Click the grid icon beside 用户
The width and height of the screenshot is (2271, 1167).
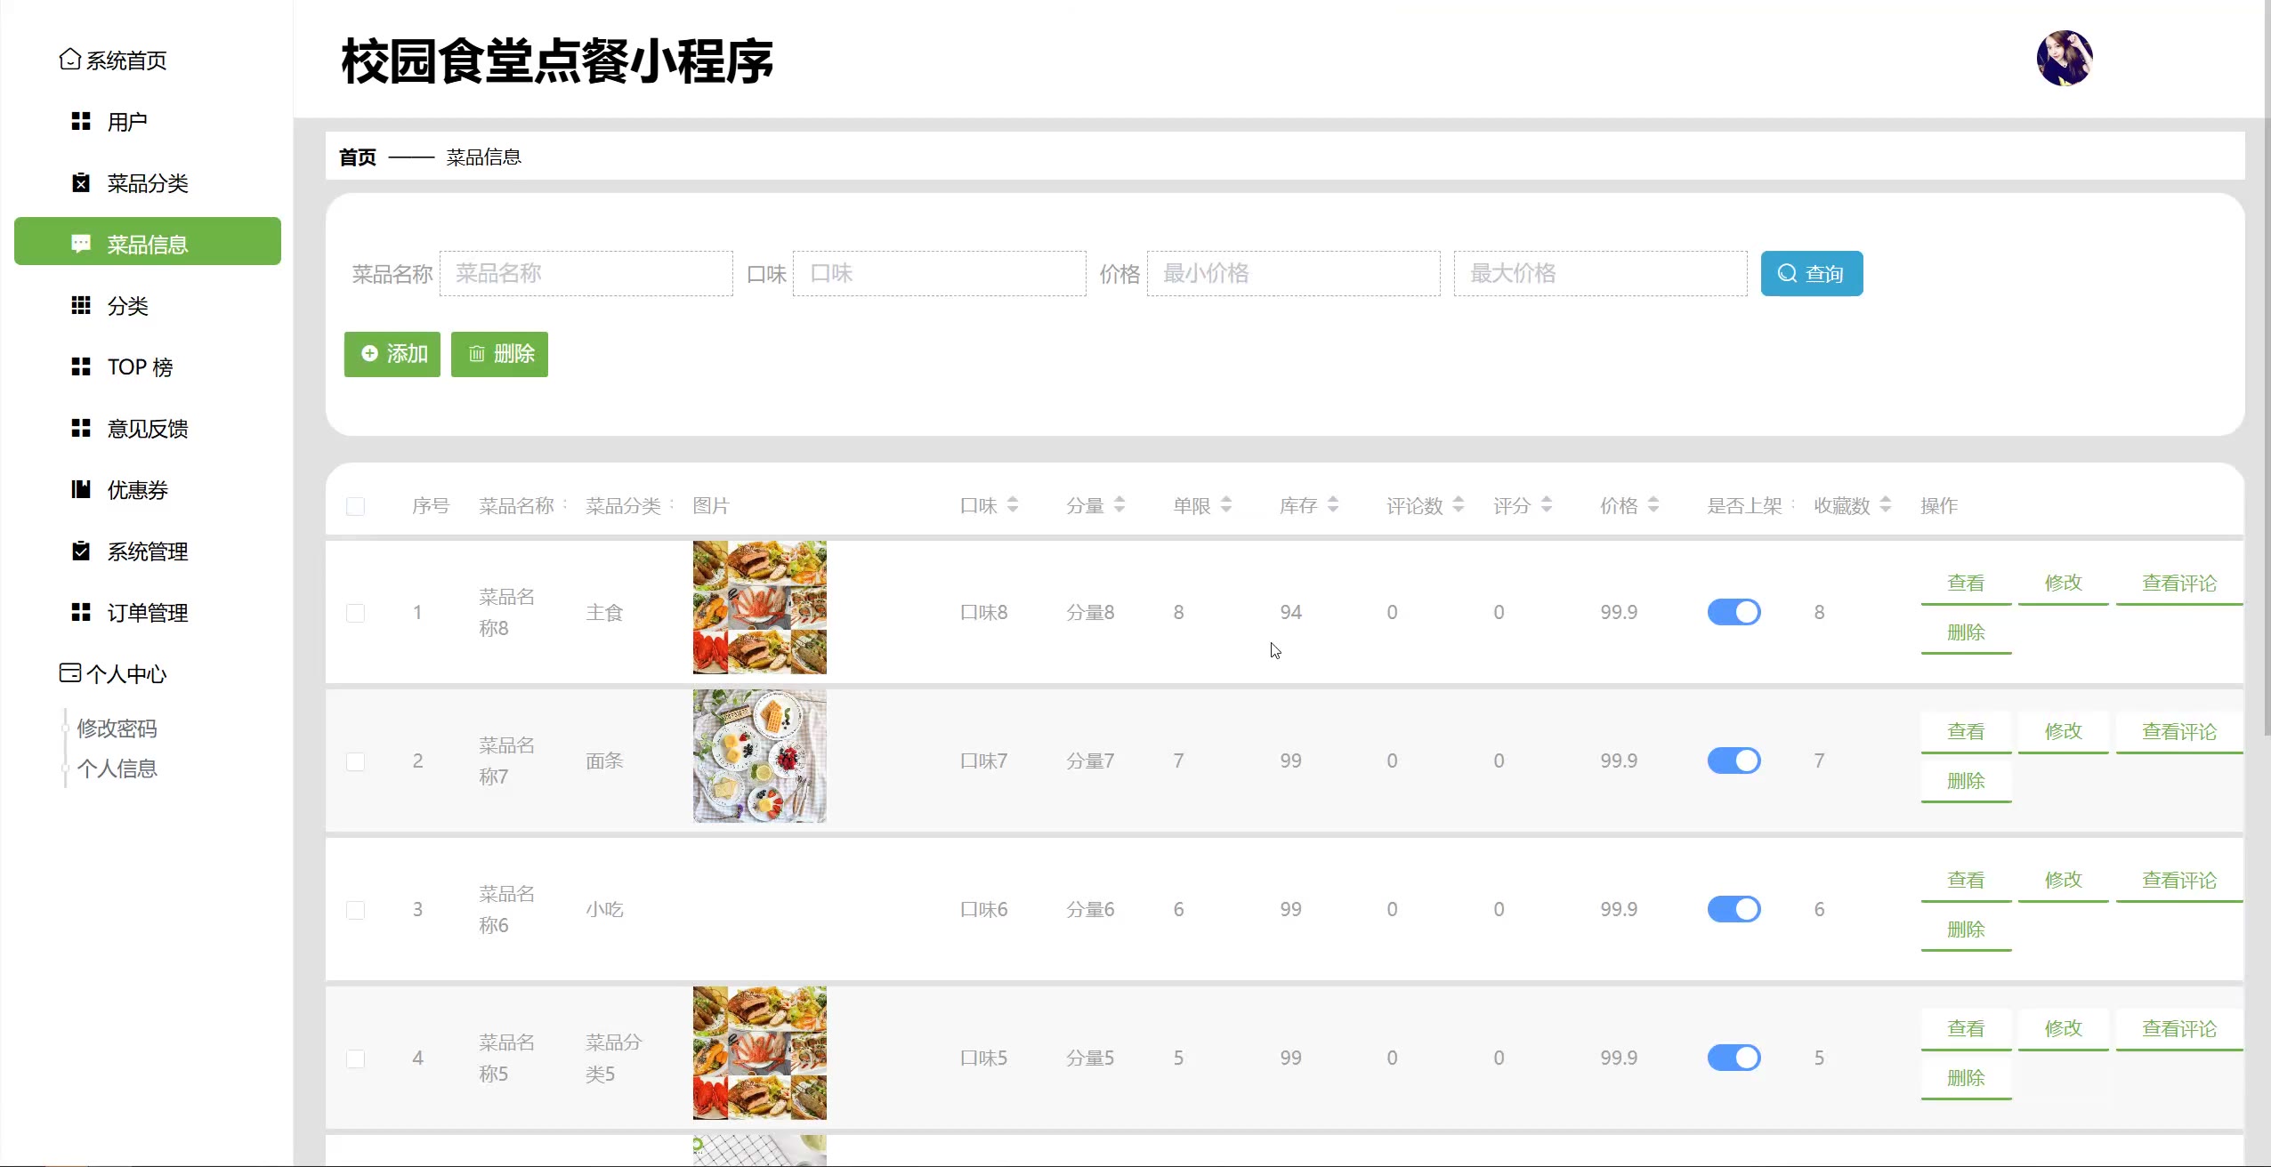point(81,121)
